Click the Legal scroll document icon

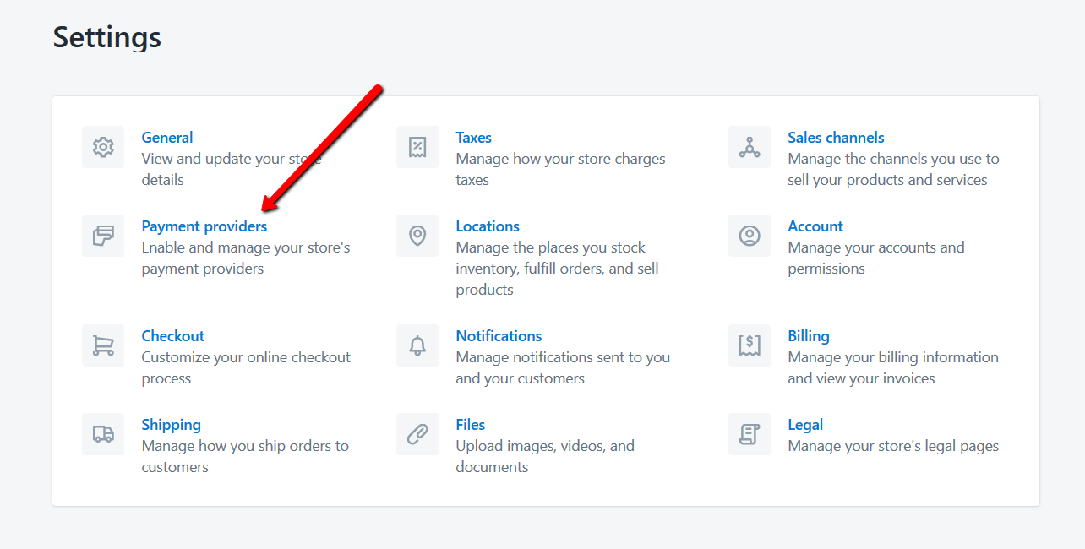pyautogui.click(x=750, y=434)
